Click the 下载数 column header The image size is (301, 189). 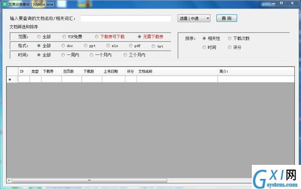[x=92, y=71]
